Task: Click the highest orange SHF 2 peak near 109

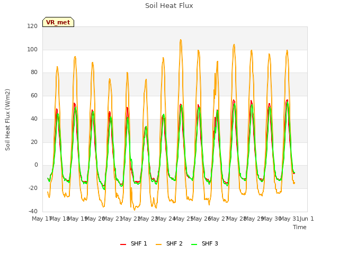Action: 181,40
